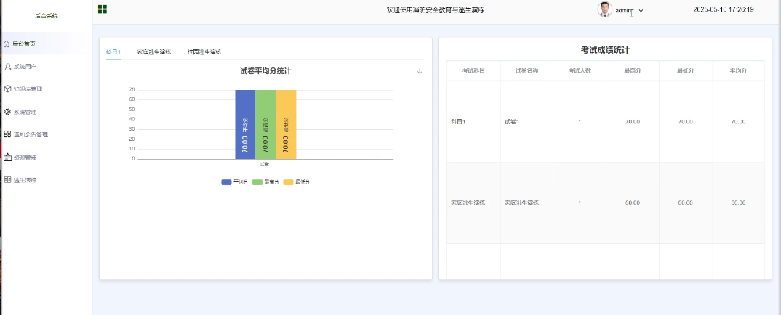Image resolution: width=781 pixels, height=315 pixels.
Task: Download the chart using the save-image icon
Action: (420, 72)
